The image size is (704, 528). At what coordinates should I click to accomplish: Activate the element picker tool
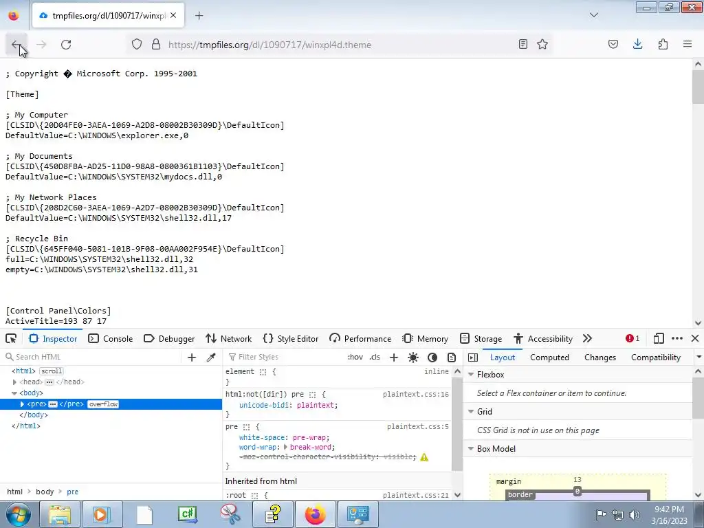point(11,339)
